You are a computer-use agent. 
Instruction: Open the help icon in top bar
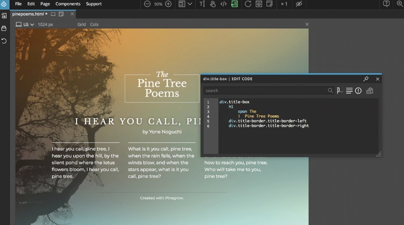(x=386, y=4)
